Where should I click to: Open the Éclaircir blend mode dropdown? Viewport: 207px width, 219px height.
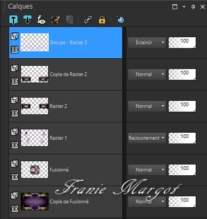pos(147,43)
